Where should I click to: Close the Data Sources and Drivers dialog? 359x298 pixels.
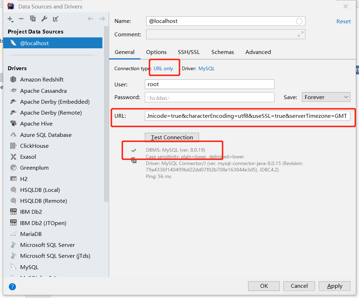coord(346,6)
